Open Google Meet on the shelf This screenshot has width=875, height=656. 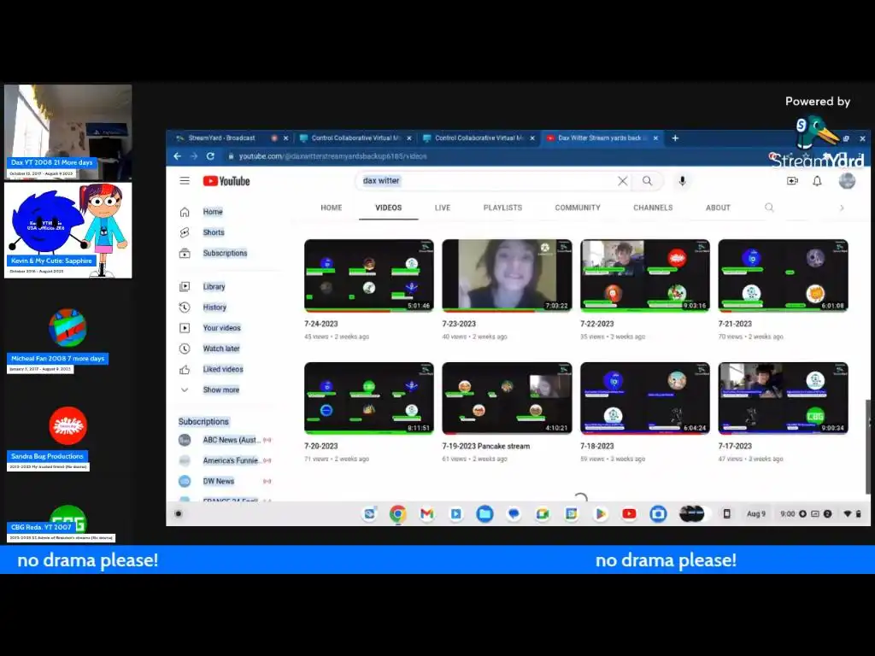[x=543, y=513]
